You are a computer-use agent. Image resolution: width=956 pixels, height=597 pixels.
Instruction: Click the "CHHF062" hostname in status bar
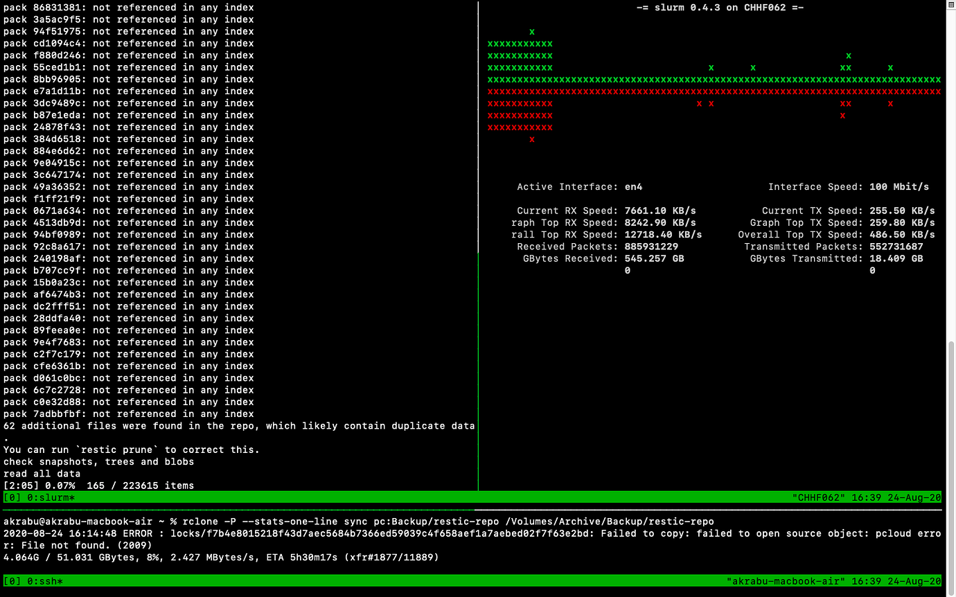[819, 497]
